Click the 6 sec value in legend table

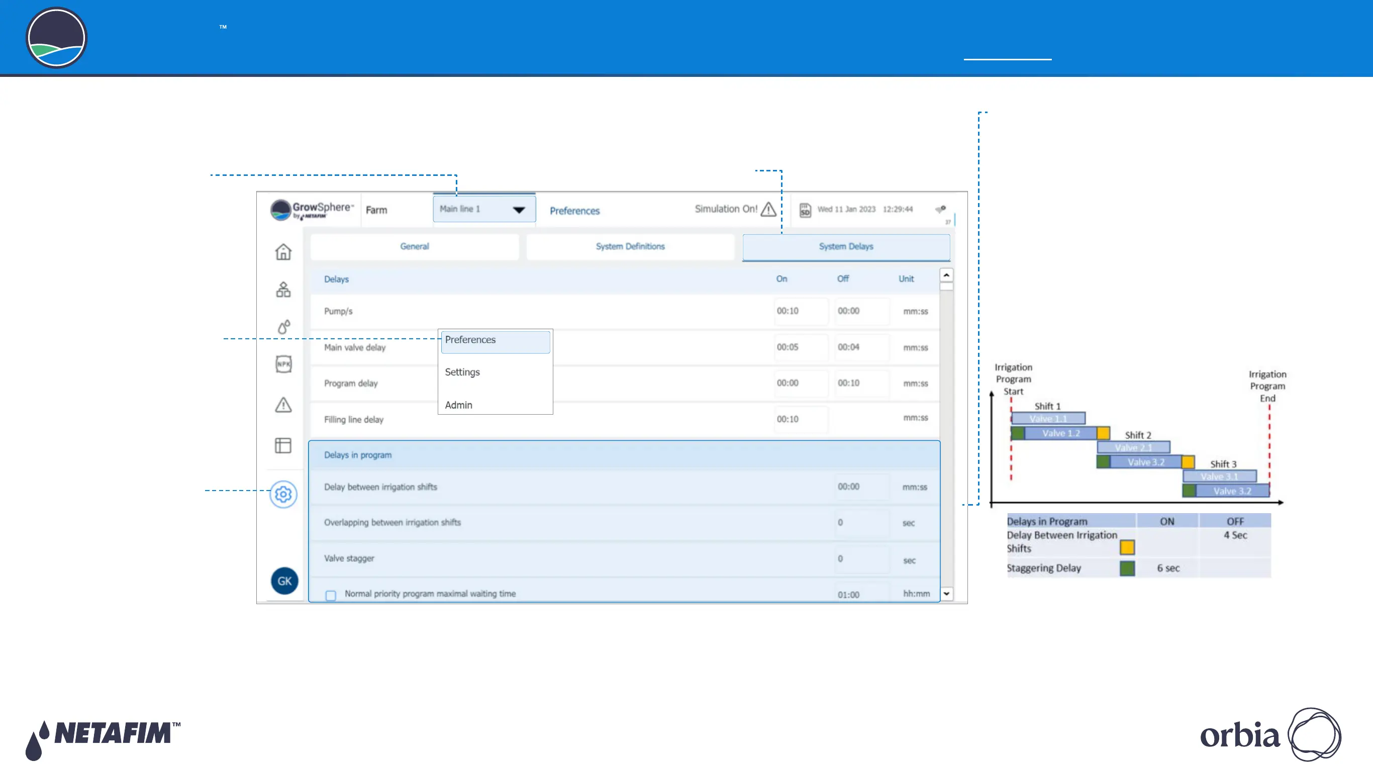pos(1168,568)
